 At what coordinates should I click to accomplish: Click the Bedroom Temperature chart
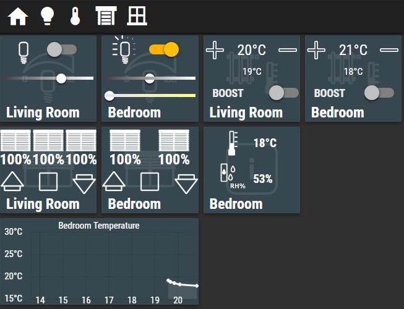pos(99,261)
